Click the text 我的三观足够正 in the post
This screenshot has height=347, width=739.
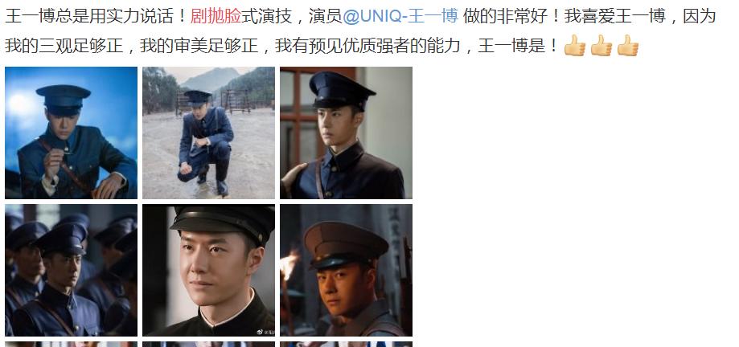point(64,46)
